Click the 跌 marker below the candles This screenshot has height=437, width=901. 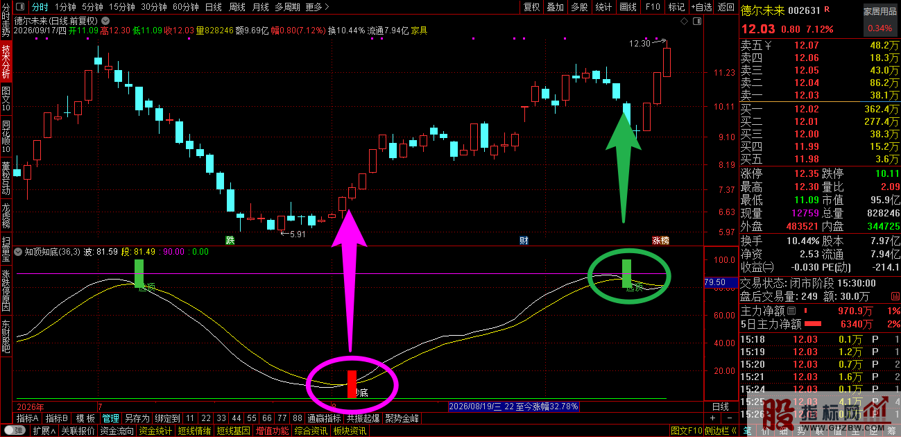pyautogui.click(x=230, y=241)
